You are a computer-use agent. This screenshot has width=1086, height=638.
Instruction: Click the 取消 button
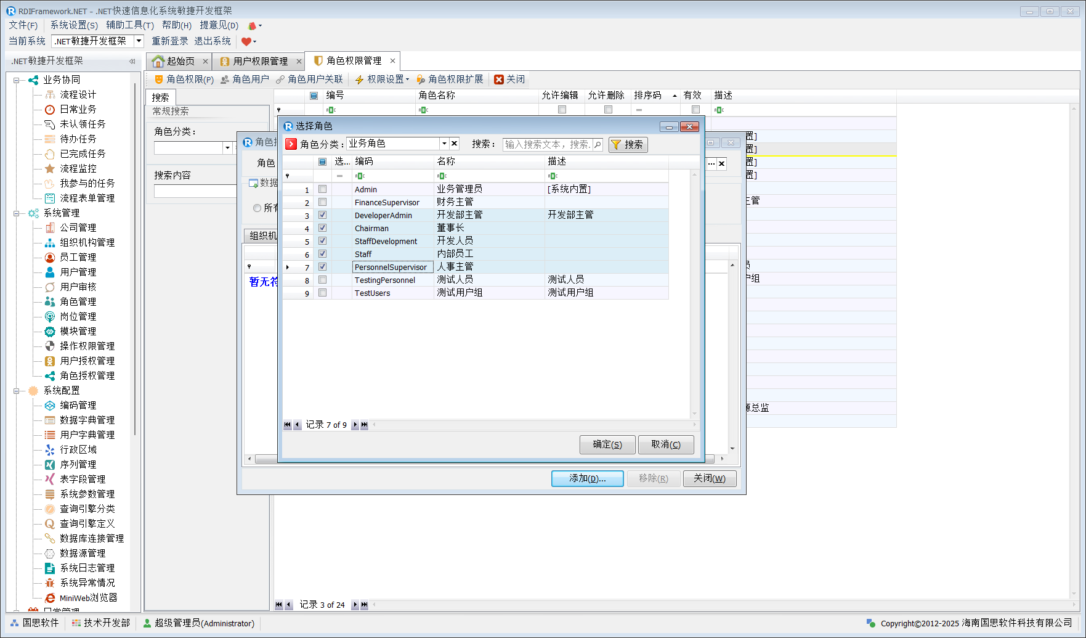pyautogui.click(x=665, y=444)
